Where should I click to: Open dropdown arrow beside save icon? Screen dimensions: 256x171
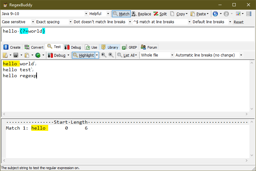21,55
